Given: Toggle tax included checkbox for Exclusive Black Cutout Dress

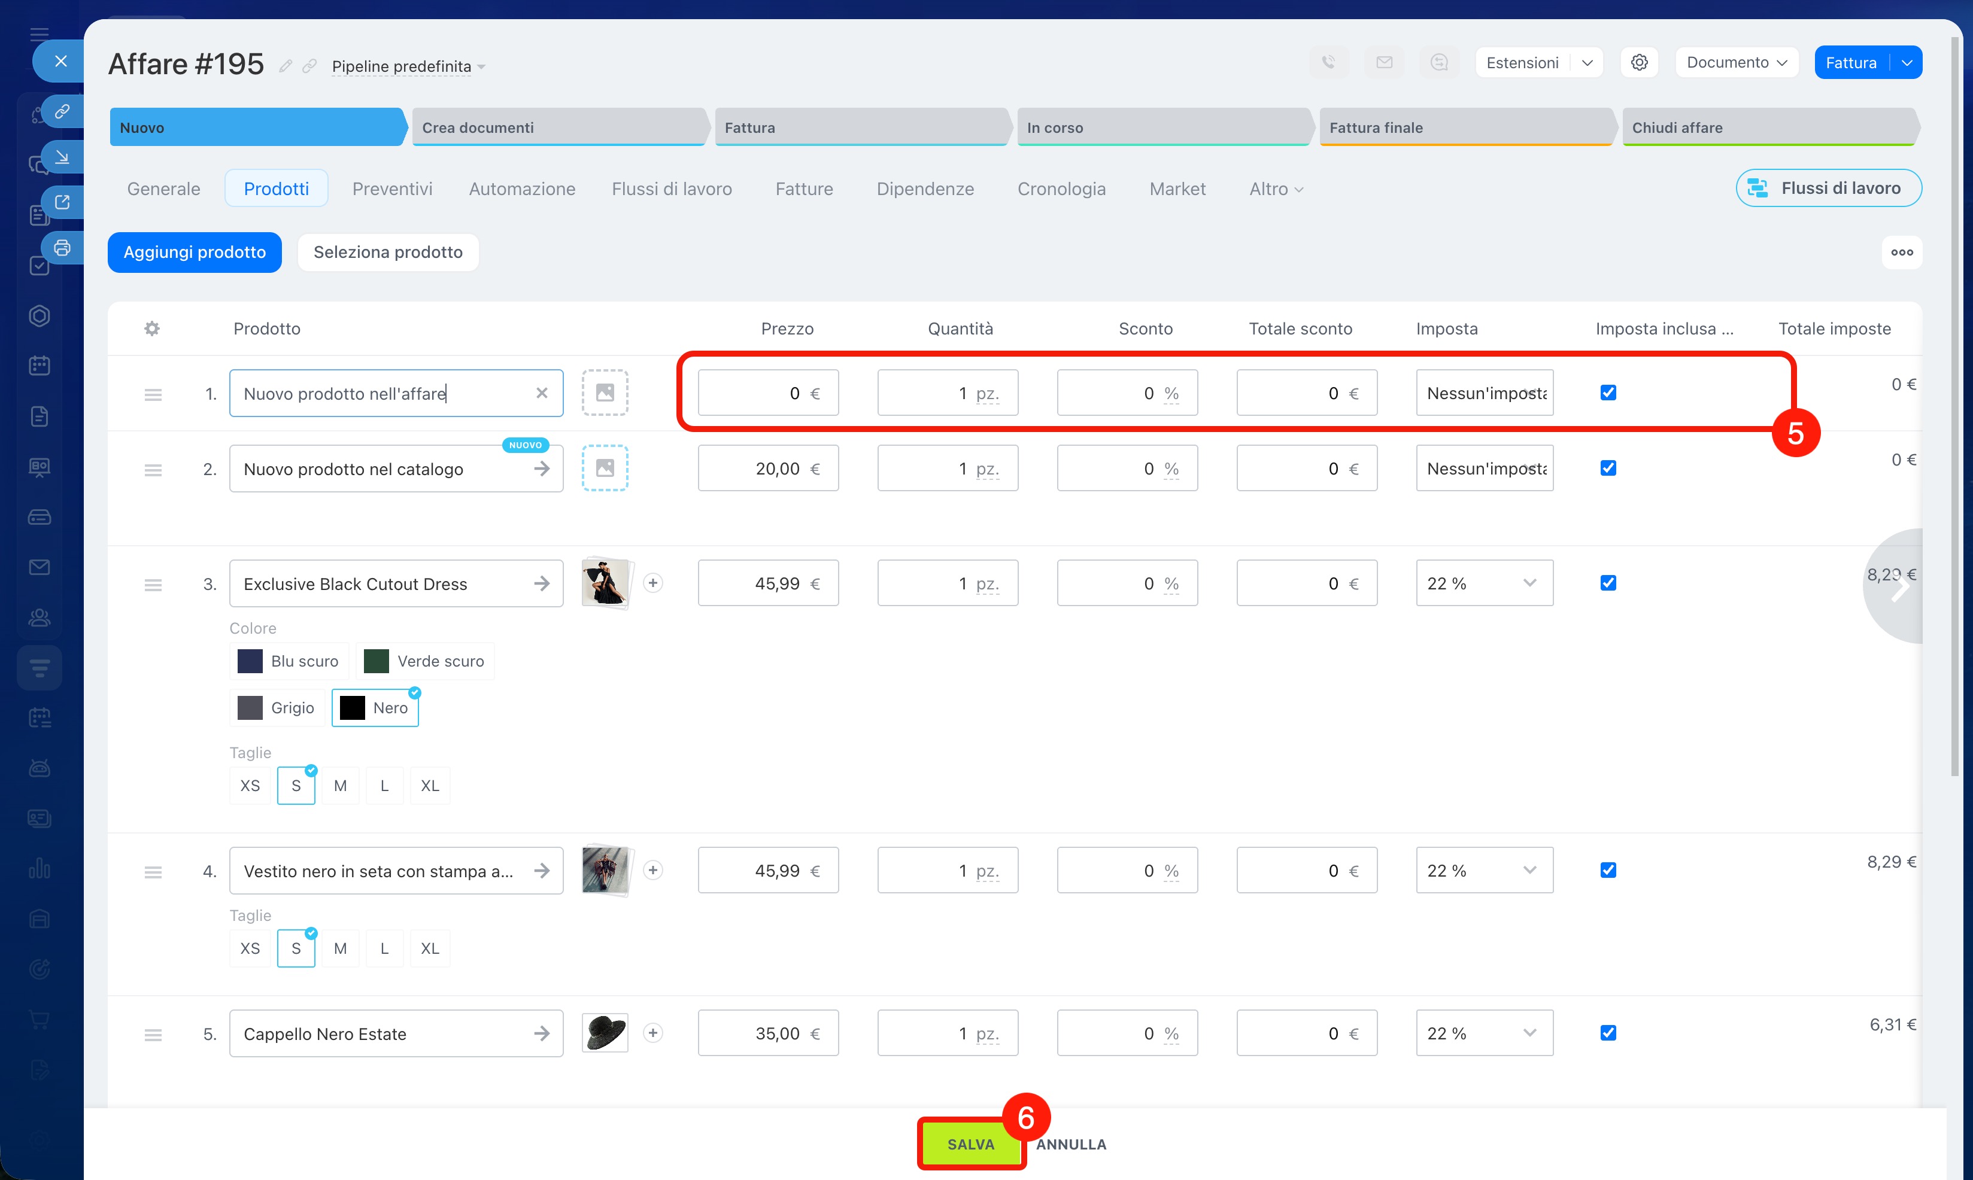Looking at the screenshot, I should 1607,583.
